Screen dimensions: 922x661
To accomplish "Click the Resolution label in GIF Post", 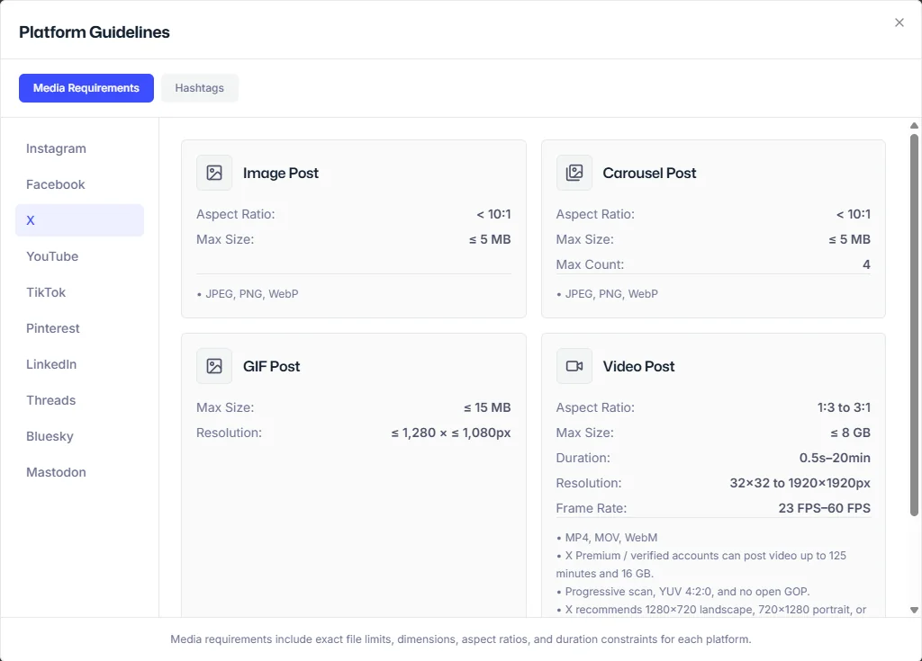I will (229, 433).
